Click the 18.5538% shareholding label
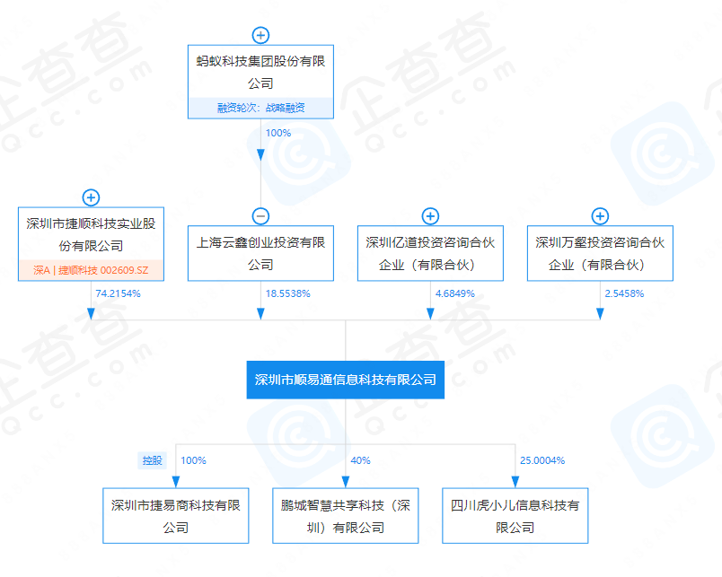The image size is (722, 577). pyautogui.click(x=287, y=293)
